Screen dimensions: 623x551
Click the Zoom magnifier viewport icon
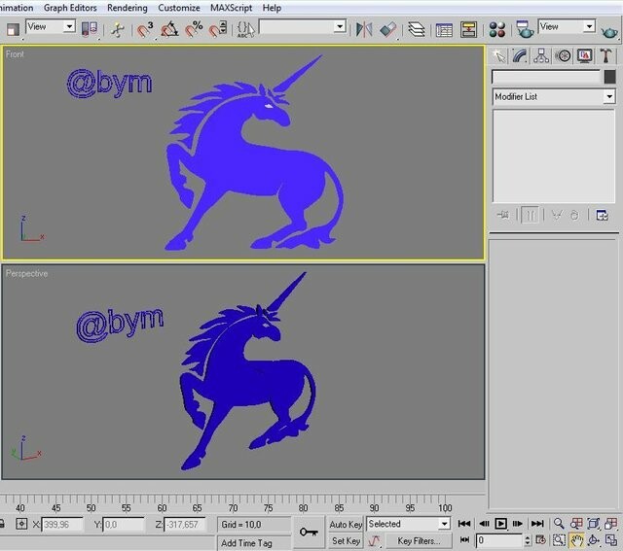click(559, 524)
